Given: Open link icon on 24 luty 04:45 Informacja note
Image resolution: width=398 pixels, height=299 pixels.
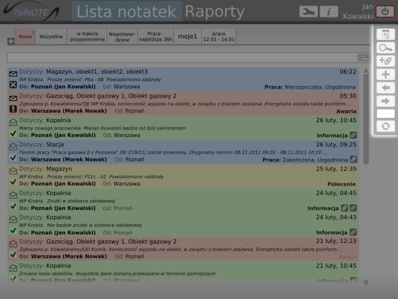Looking at the screenshot, I should (x=345, y=208).
